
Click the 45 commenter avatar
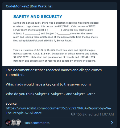coord(8,123)
